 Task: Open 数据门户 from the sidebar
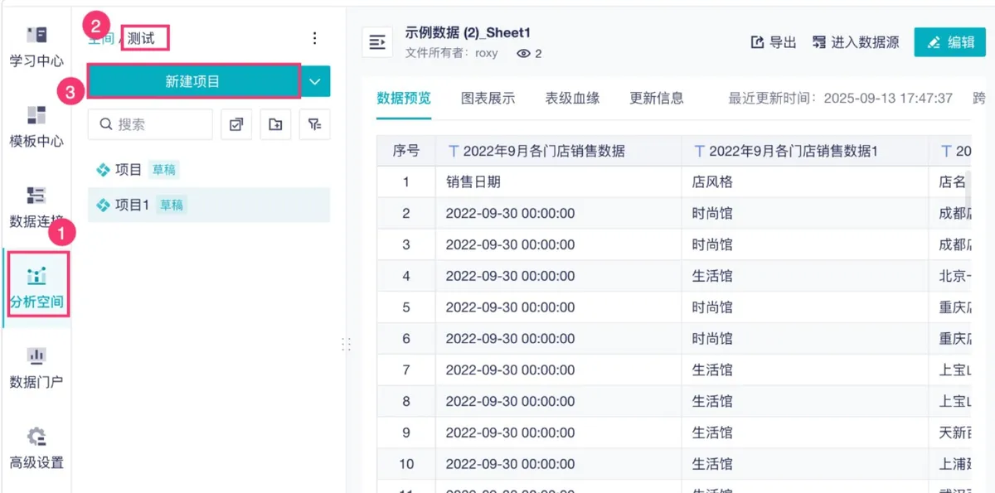[x=36, y=369]
